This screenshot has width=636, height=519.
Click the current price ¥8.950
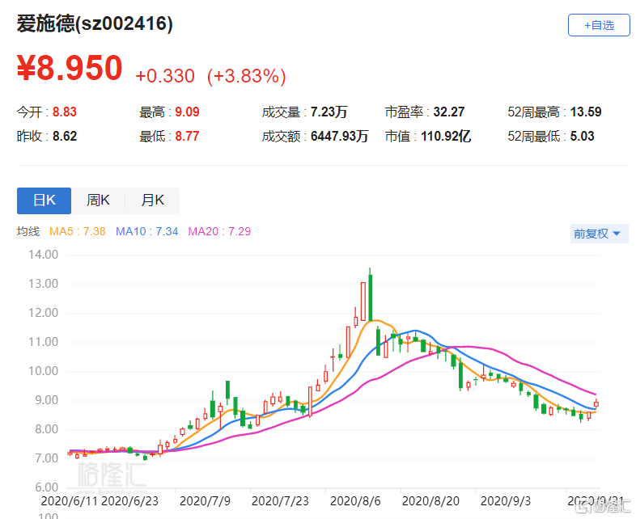point(70,70)
